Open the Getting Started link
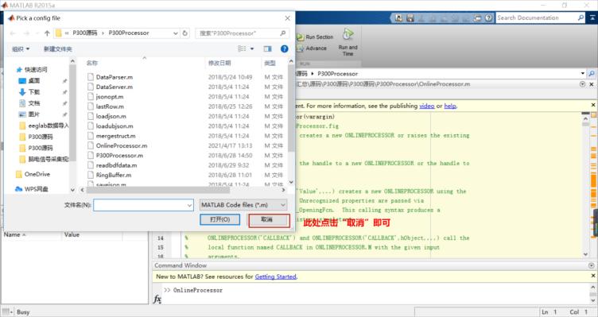 (x=275, y=276)
